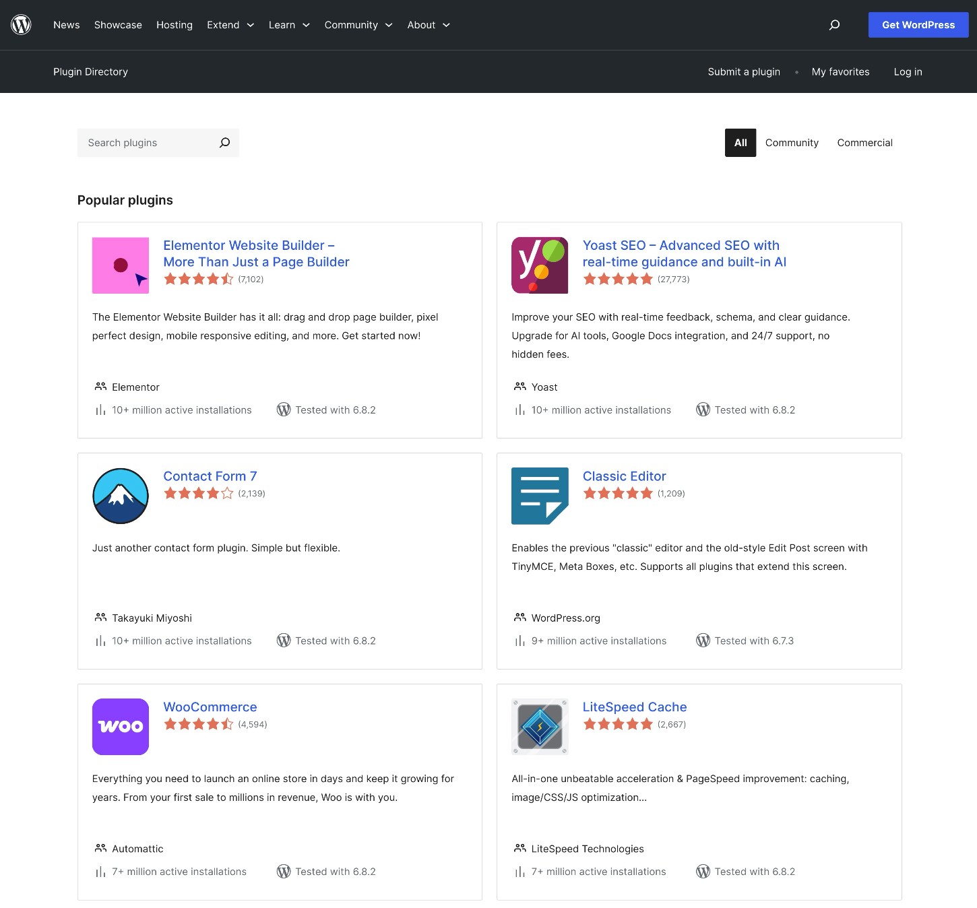Viewport: 977px width, 908px height.
Task: Click "9+ million active installations" text
Action: click(599, 641)
